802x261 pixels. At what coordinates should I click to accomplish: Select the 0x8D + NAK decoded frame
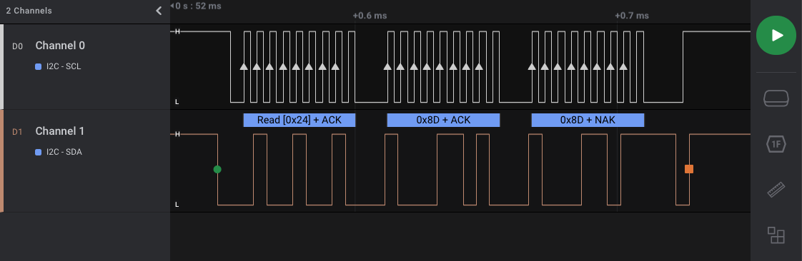[x=588, y=120]
